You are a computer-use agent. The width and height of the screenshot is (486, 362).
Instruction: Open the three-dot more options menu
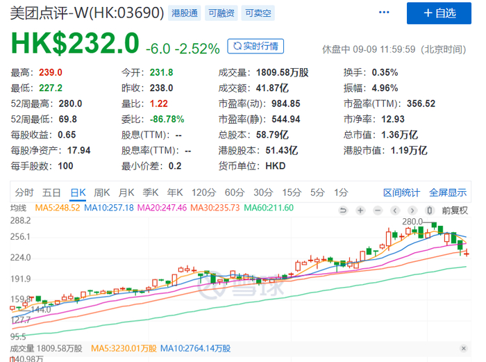[x=384, y=13]
